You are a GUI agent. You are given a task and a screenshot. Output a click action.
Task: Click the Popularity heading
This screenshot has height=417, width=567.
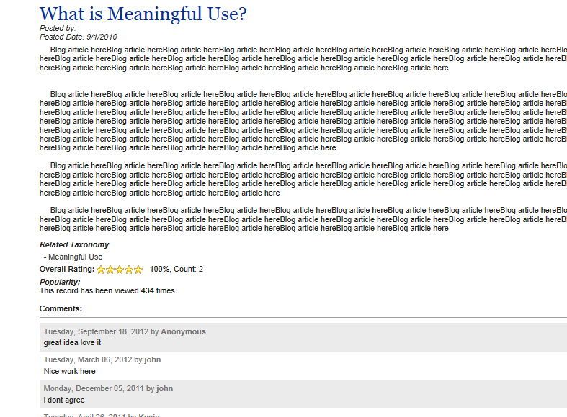[60, 282]
